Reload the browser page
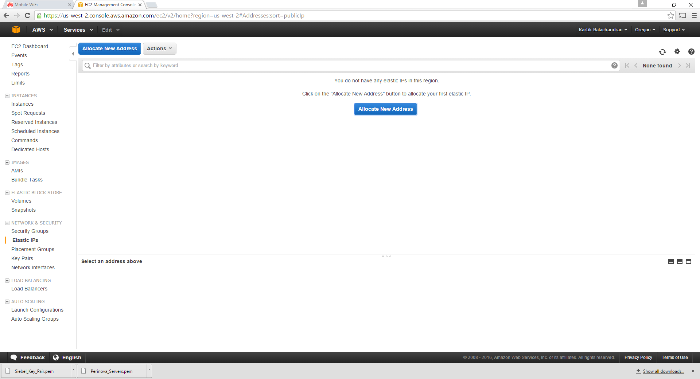The width and height of the screenshot is (700, 379). pyautogui.click(x=27, y=15)
